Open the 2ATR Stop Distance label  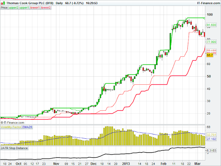pos(14,148)
